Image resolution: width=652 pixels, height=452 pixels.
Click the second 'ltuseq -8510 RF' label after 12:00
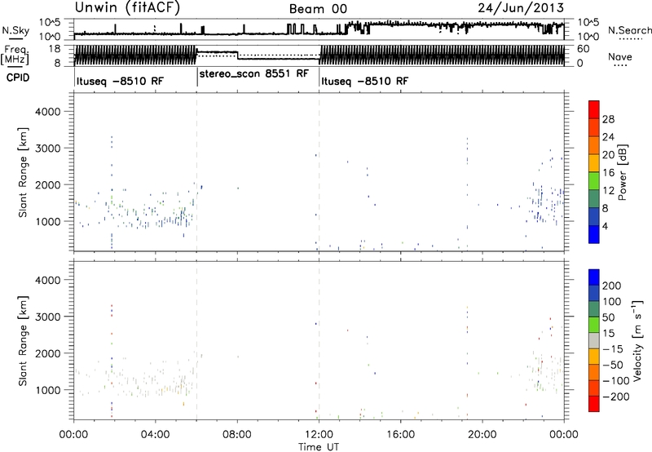tap(364, 81)
